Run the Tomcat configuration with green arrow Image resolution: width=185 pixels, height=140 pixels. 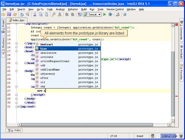(105, 14)
